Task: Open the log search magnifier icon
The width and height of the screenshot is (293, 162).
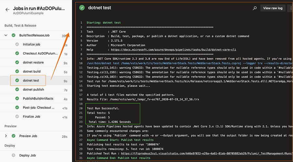Action: tap(255, 8)
